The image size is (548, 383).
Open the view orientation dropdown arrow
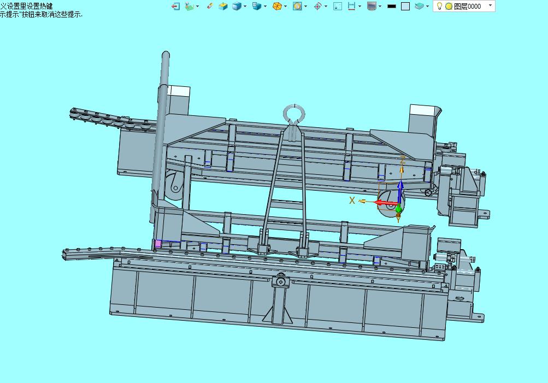coord(266,7)
